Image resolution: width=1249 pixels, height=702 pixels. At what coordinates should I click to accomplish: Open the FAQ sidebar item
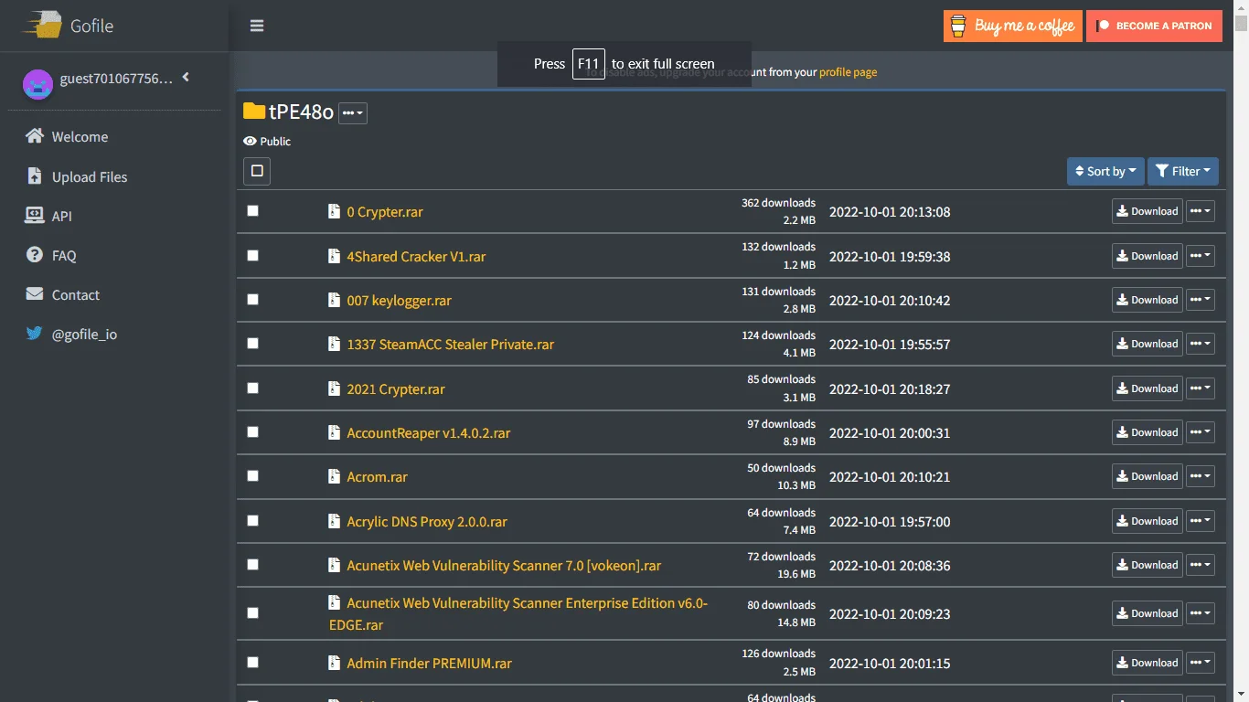pos(114,255)
